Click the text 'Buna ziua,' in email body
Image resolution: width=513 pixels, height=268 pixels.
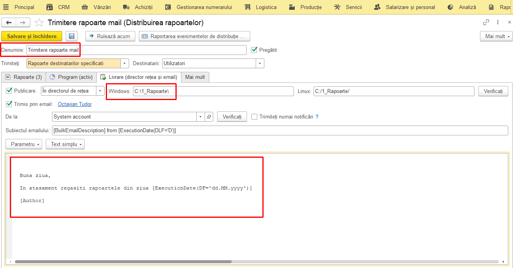click(x=35, y=175)
